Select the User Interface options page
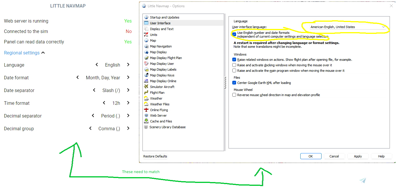This screenshot has width=405, height=189. pos(183,23)
